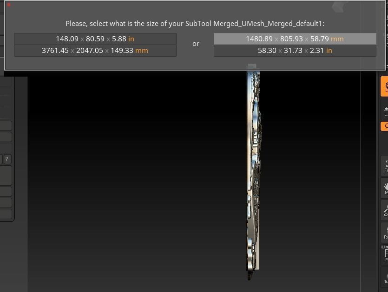The height and width of the screenshot is (292, 388).
Task: Click the red dot in dialog corner
Action: coord(9,5)
